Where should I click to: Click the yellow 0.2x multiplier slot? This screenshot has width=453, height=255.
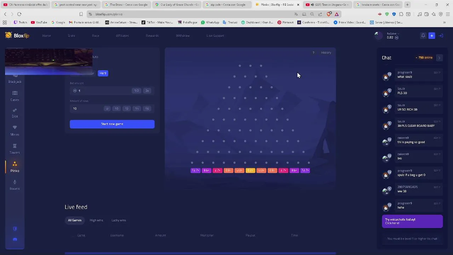[x=250, y=170]
